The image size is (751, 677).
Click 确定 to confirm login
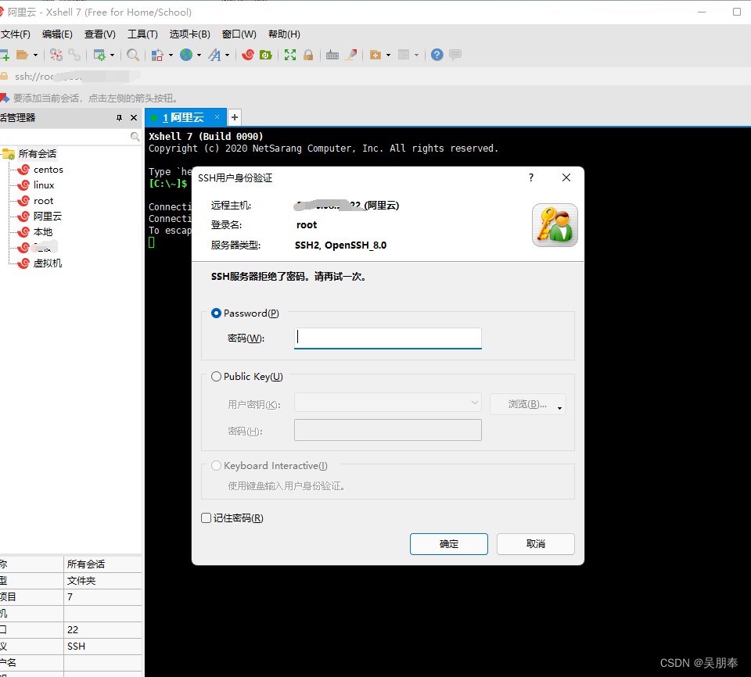[449, 544]
